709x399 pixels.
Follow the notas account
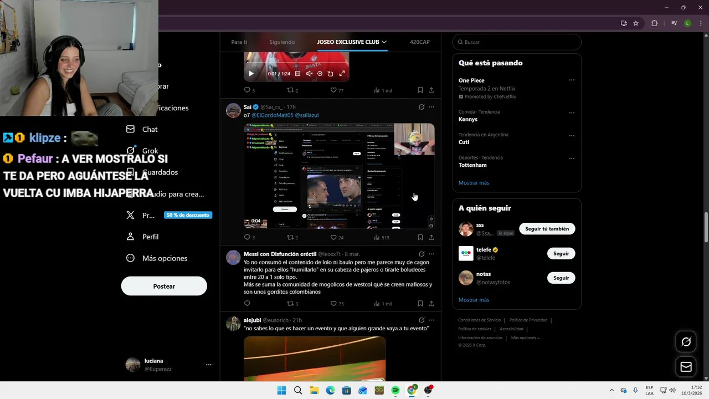(561, 278)
